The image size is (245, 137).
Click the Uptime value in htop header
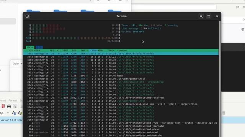coord(138,32)
